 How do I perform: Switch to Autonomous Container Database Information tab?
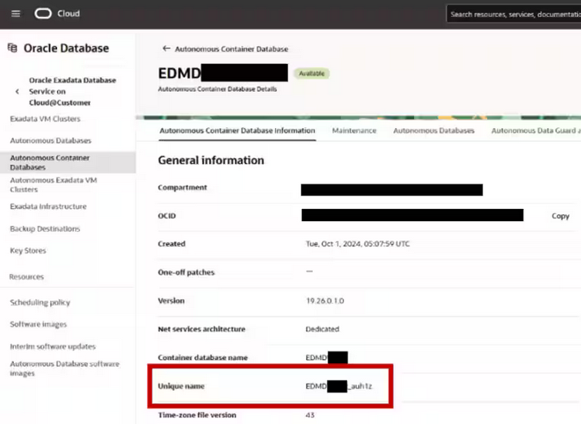coord(237,130)
